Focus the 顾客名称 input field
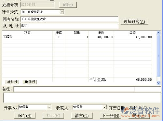 pyautogui.click(x=69, y=19)
